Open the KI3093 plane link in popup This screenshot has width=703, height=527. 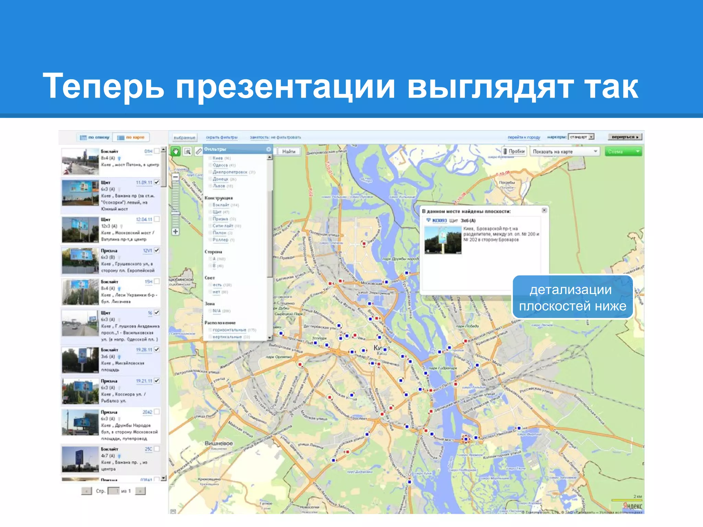click(440, 220)
